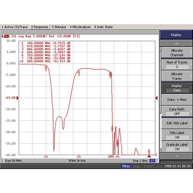The width and height of the screenshot is (193, 193).
Task: Expand the Display Data submenu
Action: 176,88
